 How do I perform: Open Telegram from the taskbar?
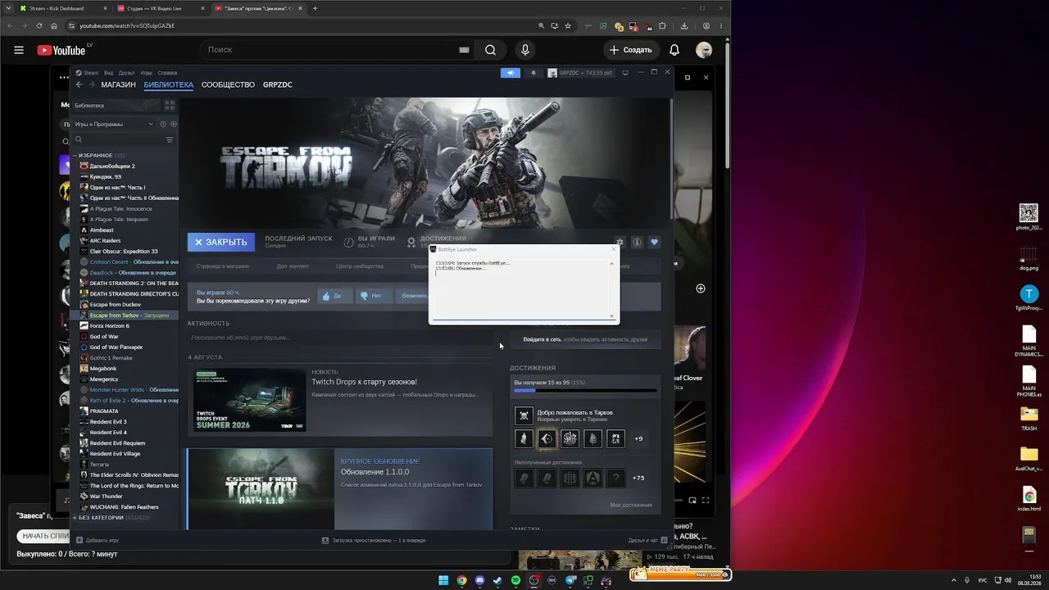(x=571, y=580)
